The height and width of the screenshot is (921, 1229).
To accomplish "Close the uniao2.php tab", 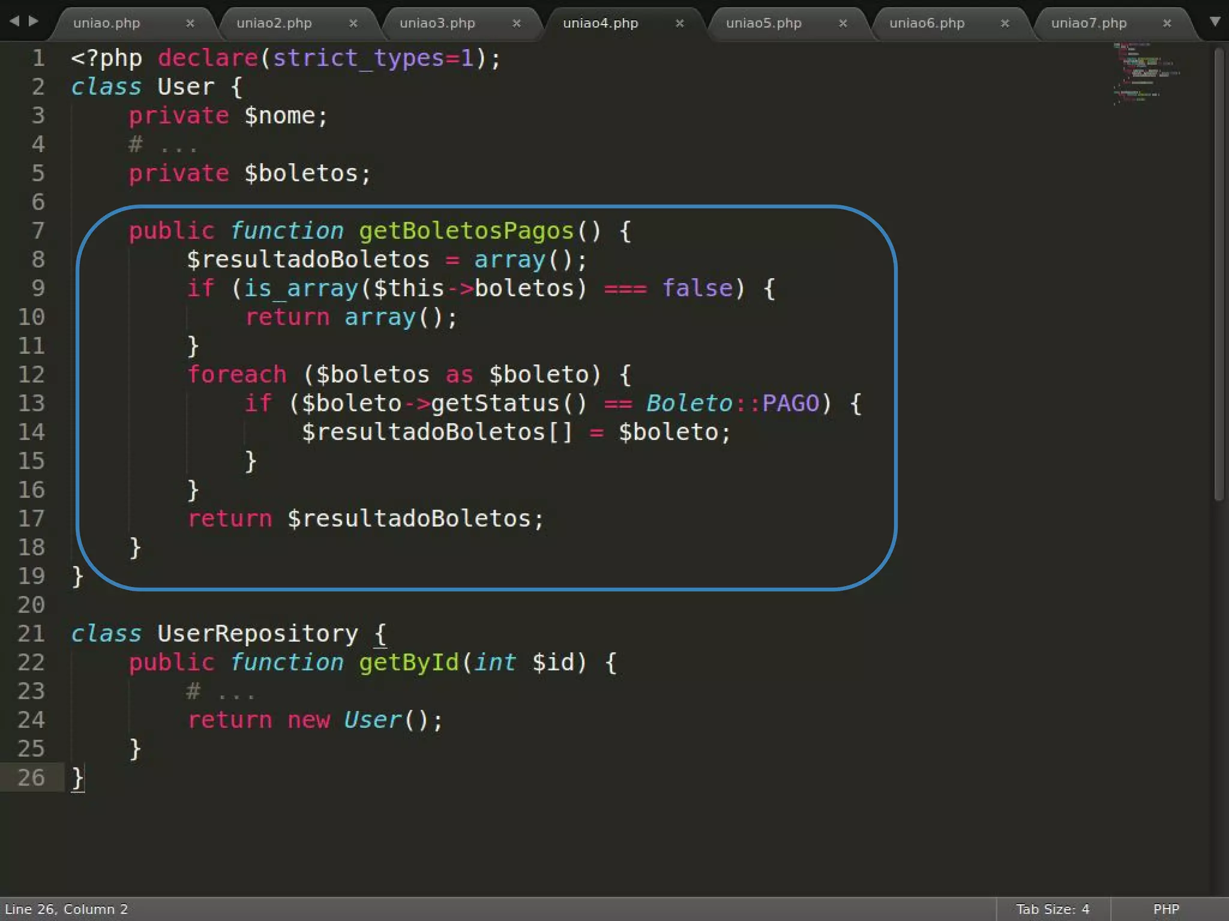I will tap(353, 23).
